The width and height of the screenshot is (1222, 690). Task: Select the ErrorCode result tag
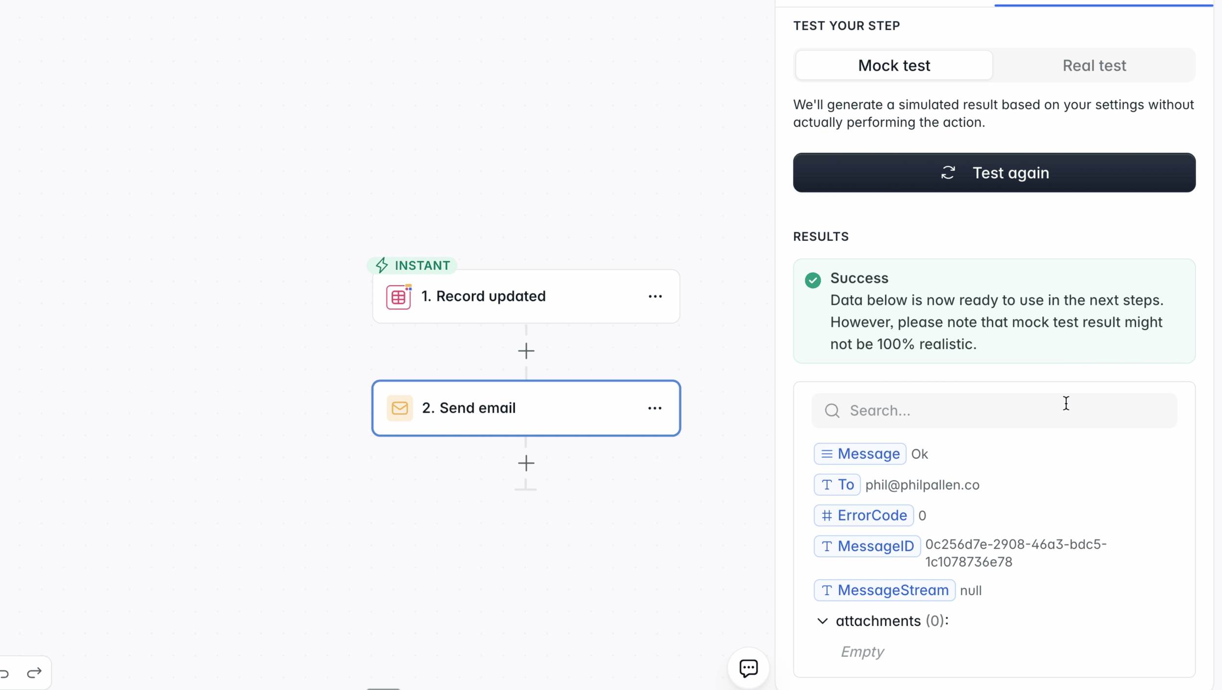click(864, 516)
